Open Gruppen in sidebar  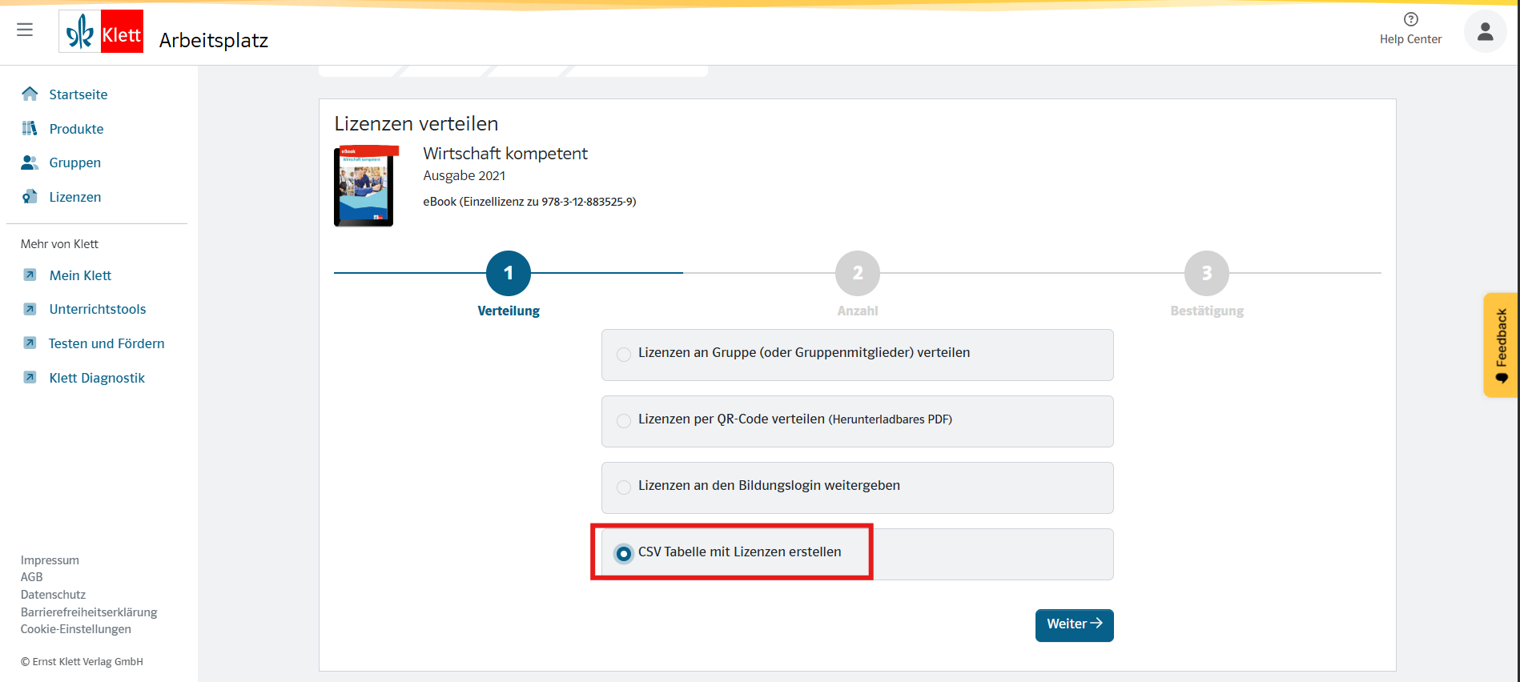tap(75, 162)
